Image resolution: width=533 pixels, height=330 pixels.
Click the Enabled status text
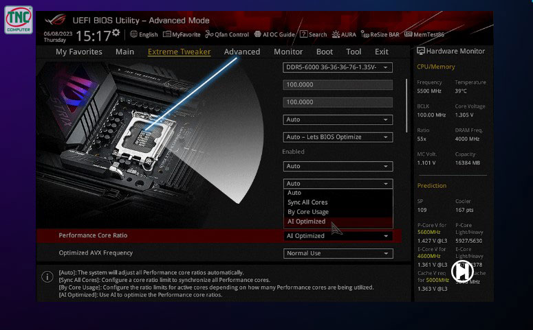tap(293, 152)
